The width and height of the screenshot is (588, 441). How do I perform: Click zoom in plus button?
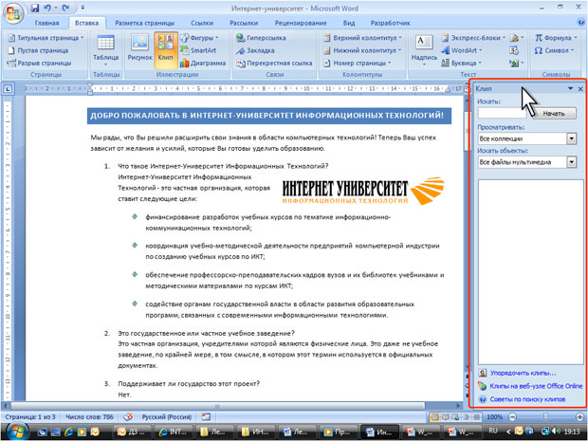pyautogui.click(x=579, y=416)
